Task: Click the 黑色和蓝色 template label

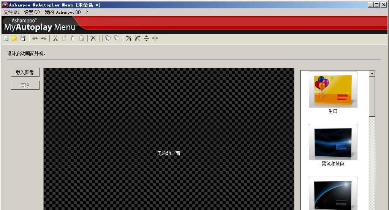Action: pyautogui.click(x=333, y=164)
